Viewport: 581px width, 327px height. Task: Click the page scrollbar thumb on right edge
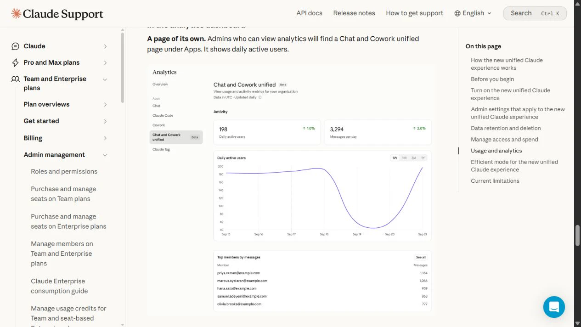pos(577,235)
